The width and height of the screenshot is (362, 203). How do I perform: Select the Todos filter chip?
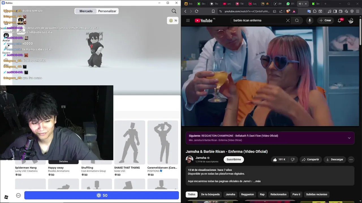click(191, 194)
